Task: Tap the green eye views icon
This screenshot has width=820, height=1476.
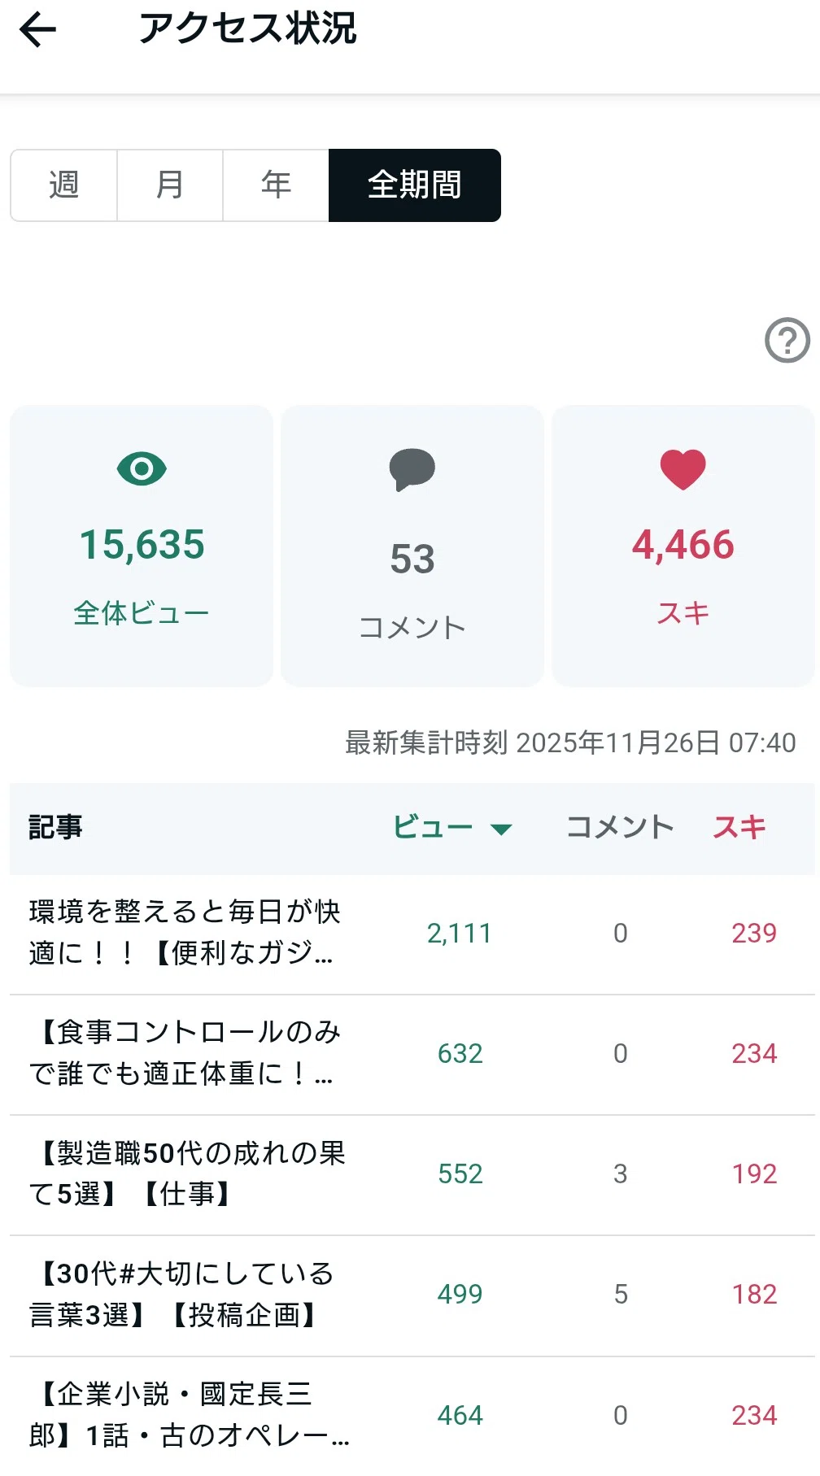Action: pyautogui.click(x=142, y=468)
